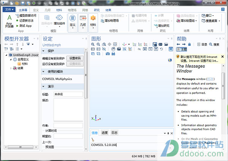Viewport: 228px width, 161px height.
Task: Toggle 记录新方法 (Record New Method)
Action: 25,21
